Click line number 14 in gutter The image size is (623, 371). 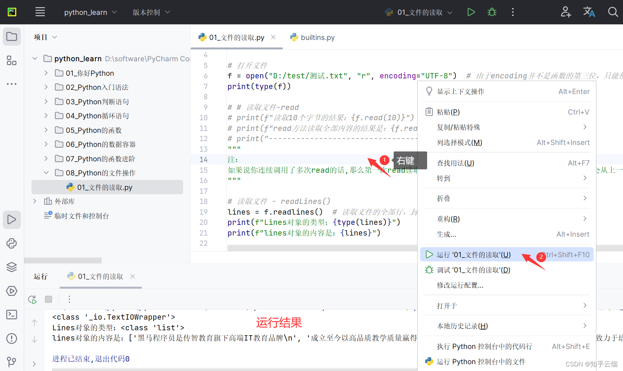203,159
